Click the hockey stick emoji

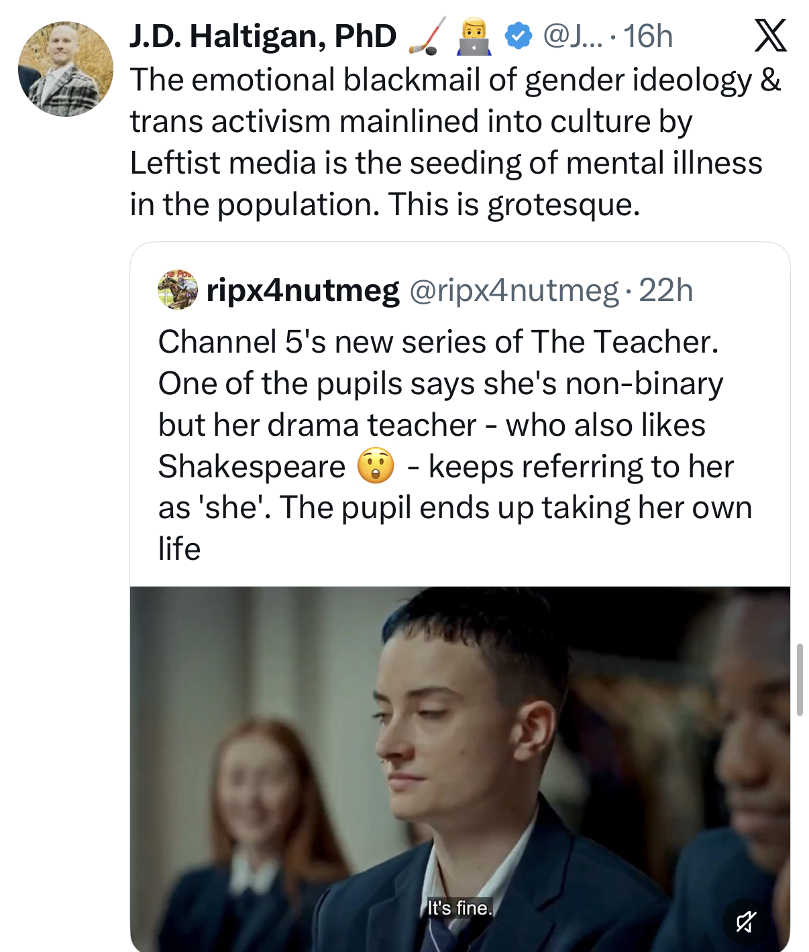(428, 37)
